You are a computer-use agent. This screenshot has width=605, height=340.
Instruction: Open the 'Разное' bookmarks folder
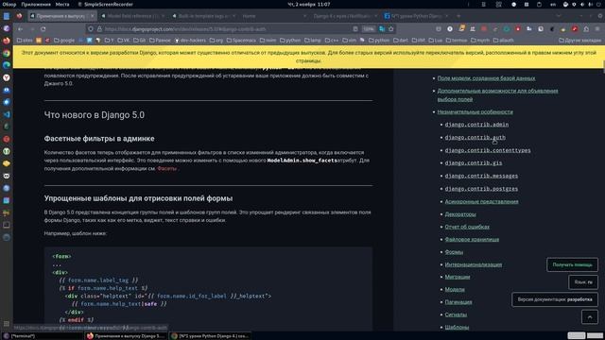click(x=160, y=40)
